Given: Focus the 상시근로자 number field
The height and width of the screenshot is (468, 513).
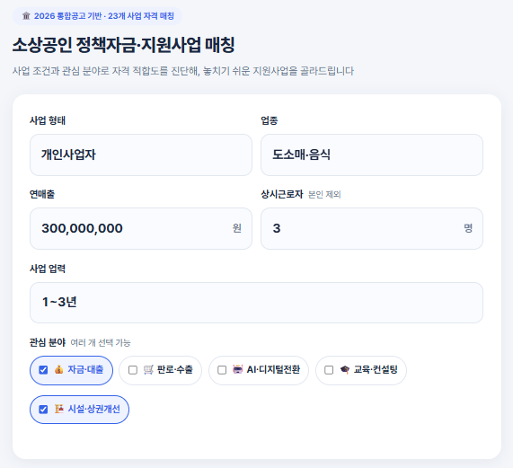Looking at the screenshot, I should pos(372,228).
